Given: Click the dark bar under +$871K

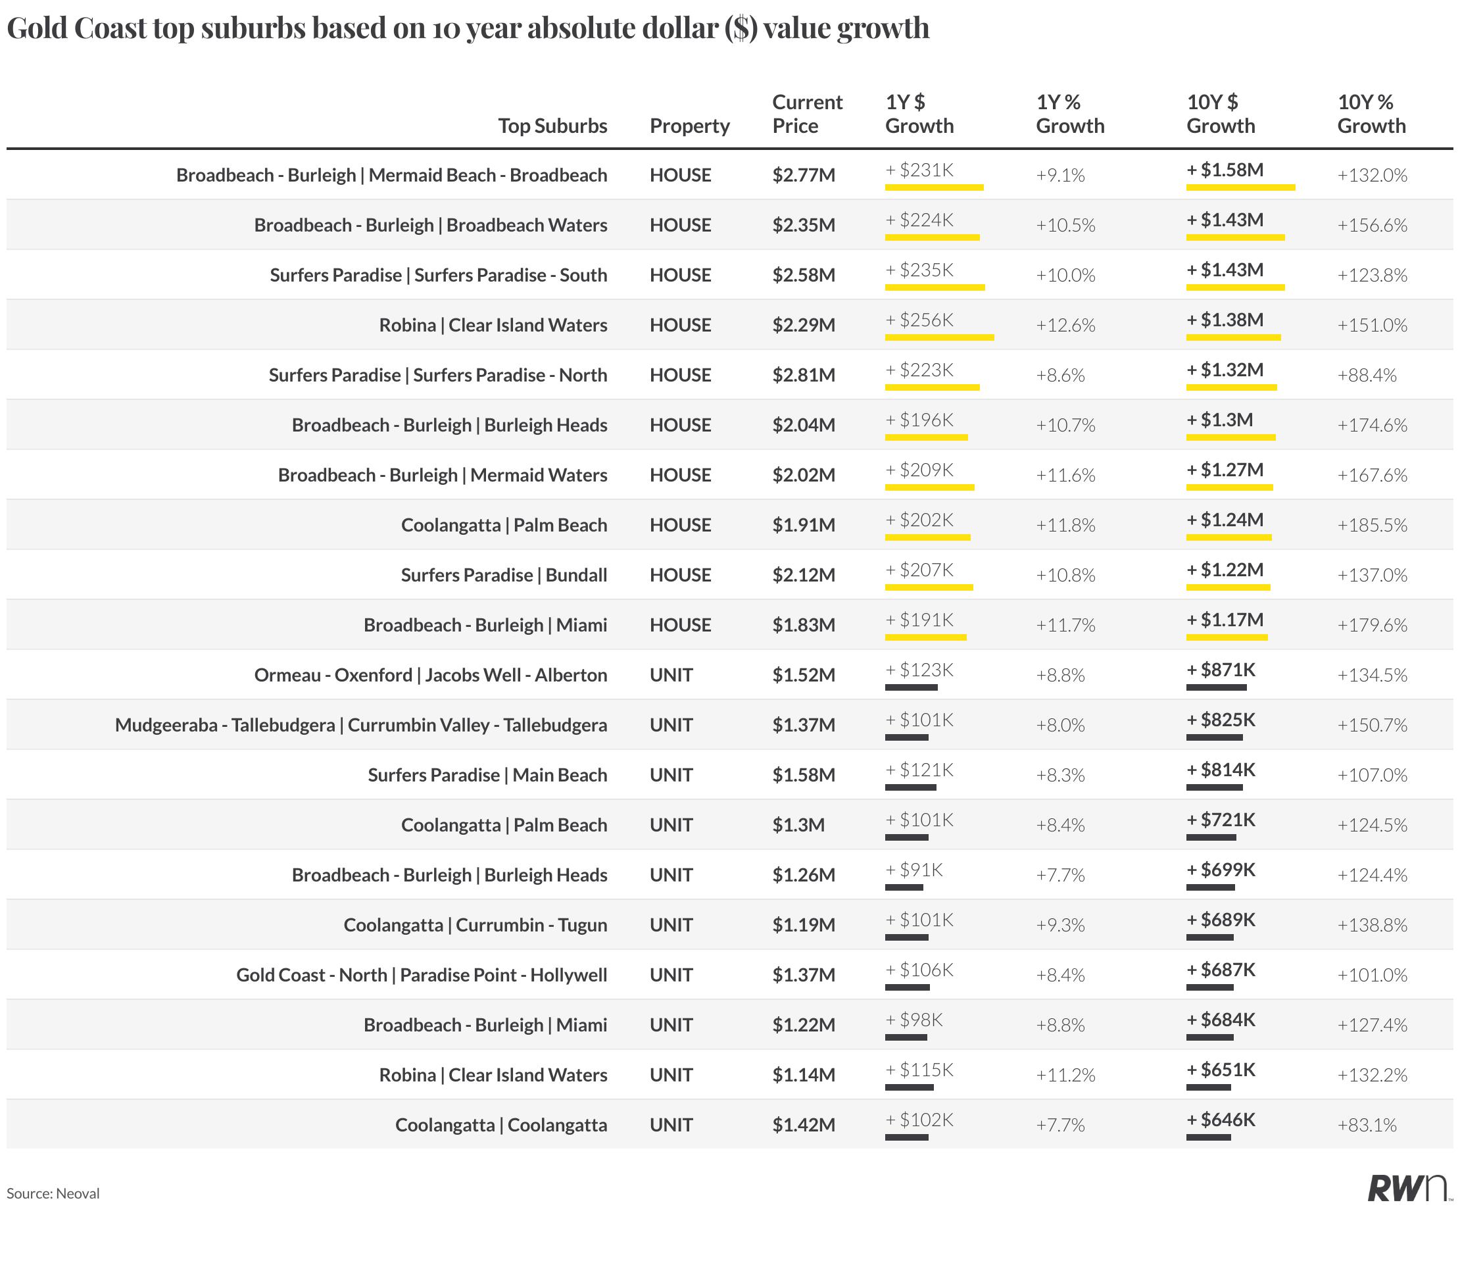Looking at the screenshot, I should click(1216, 687).
